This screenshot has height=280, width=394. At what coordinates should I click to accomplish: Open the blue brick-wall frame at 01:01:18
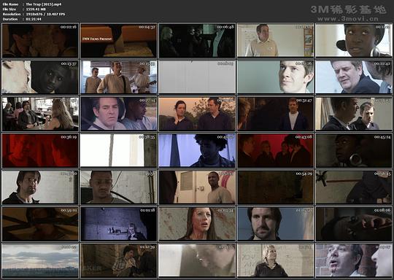tap(119, 224)
